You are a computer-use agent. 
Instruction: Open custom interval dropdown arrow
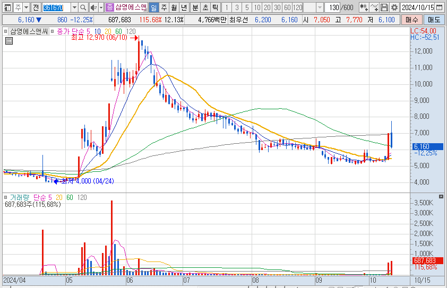point(320,7)
